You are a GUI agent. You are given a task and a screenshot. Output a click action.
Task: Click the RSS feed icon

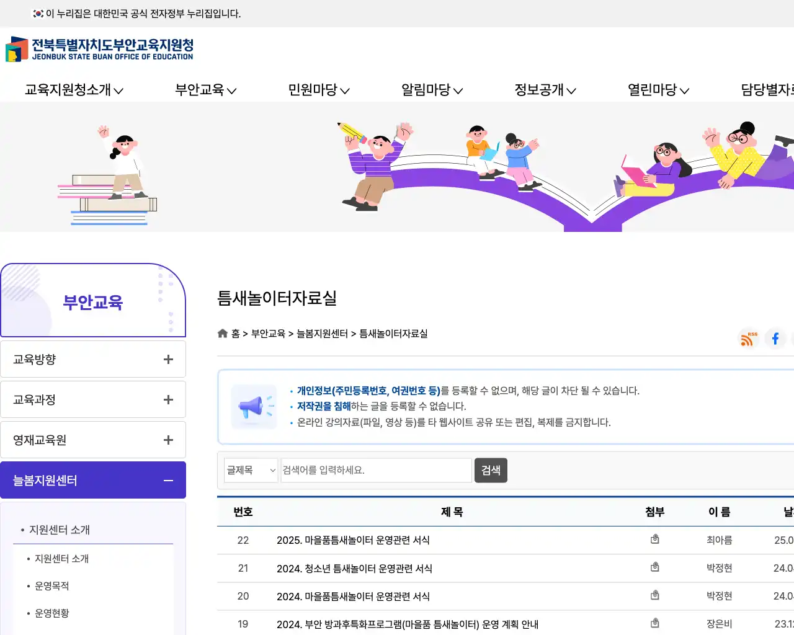coord(747,339)
